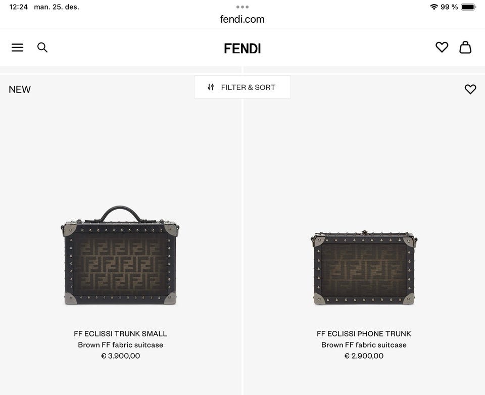Click the € 3.900,00 price
Viewport: 485px width, 395px height.
pos(120,356)
